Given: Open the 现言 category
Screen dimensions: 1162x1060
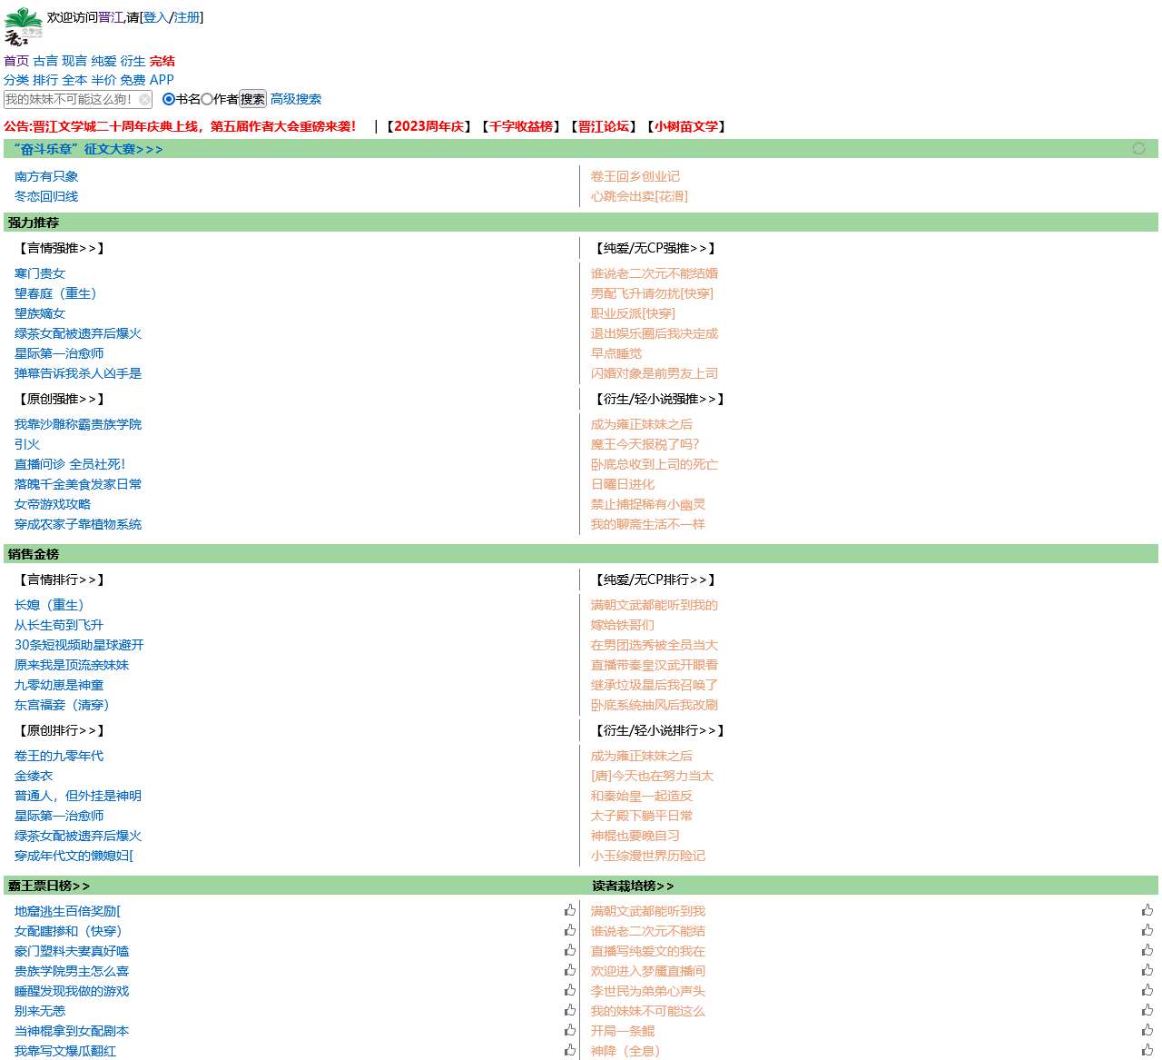Looking at the screenshot, I should [74, 61].
